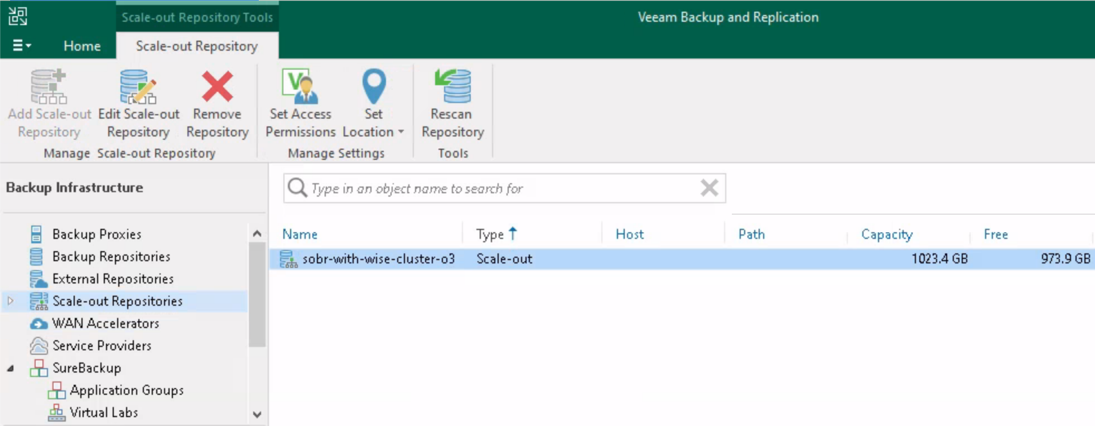Expand the Scale-out Repositories node
Screen dimensions: 1095x426
(x=11, y=301)
